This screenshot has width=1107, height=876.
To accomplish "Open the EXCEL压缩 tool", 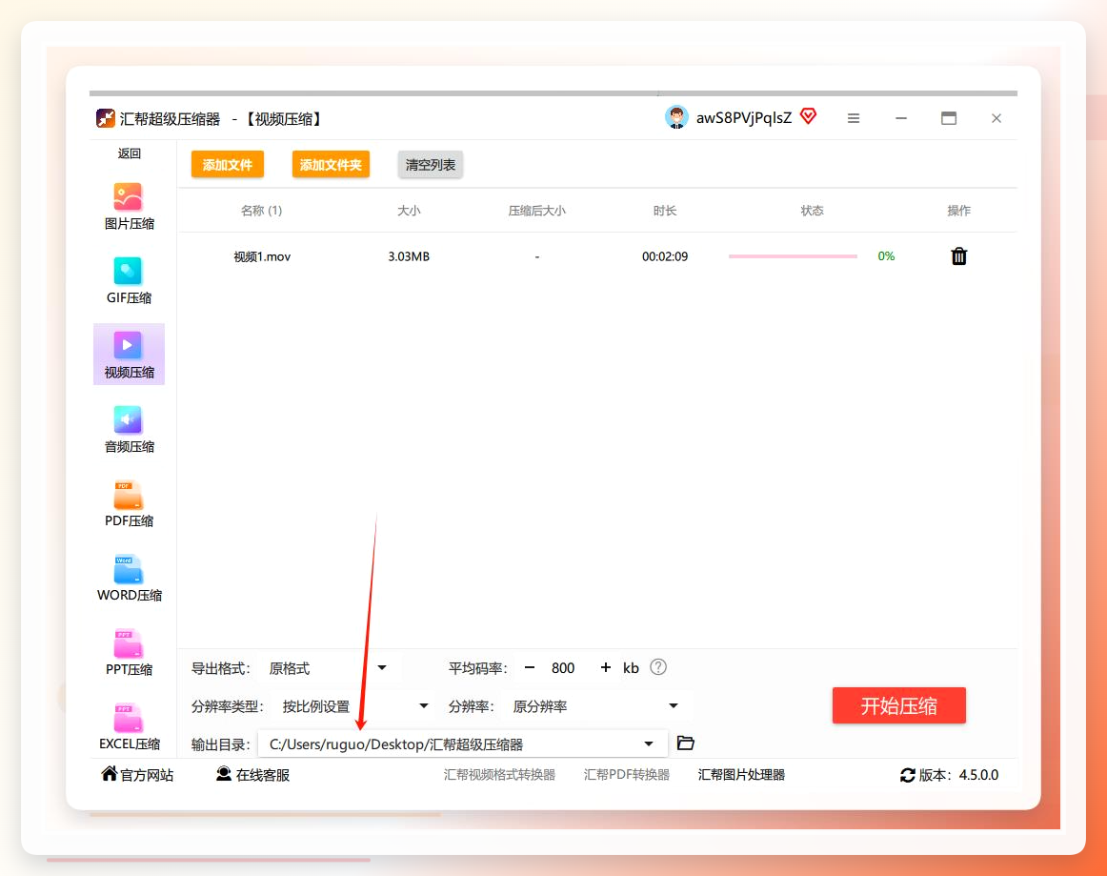I will (x=129, y=726).
